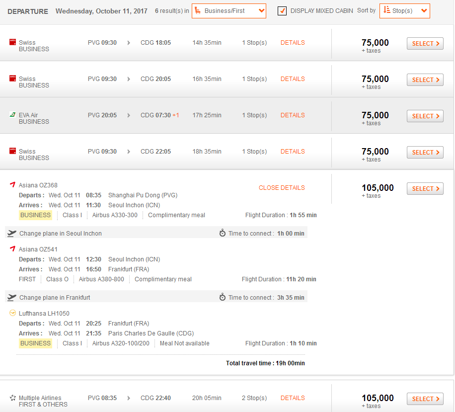Click 'Change plane in Seoul Inchon' text

[61, 234]
